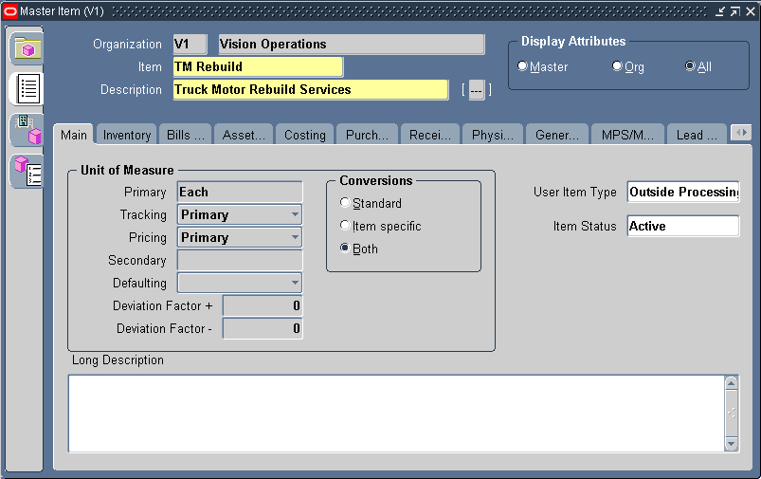Switch to the Costing tab
Viewport: 761px width, 479px height.
[305, 135]
